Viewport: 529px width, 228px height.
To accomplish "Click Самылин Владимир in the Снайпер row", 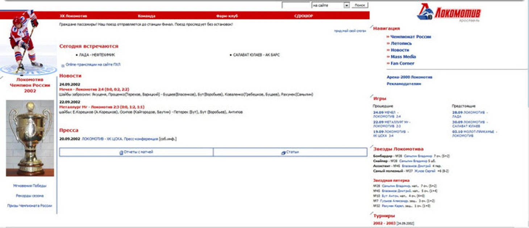I will tap(413, 161).
